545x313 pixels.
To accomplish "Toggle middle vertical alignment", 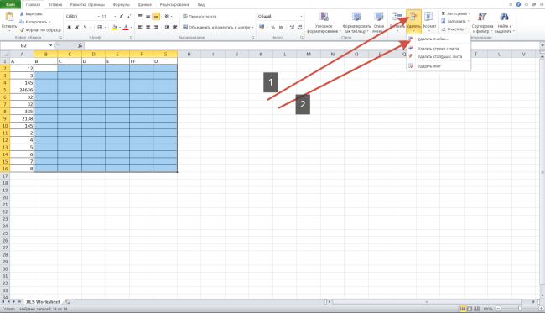I will (148, 16).
